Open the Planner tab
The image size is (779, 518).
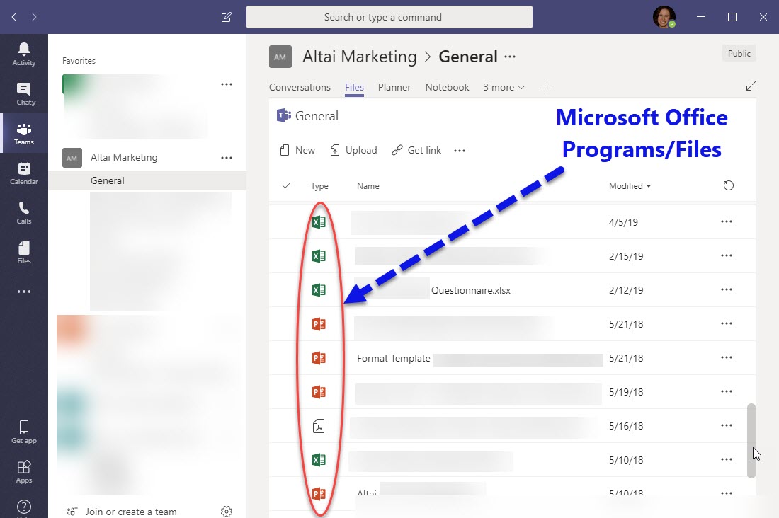pos(394,87)
